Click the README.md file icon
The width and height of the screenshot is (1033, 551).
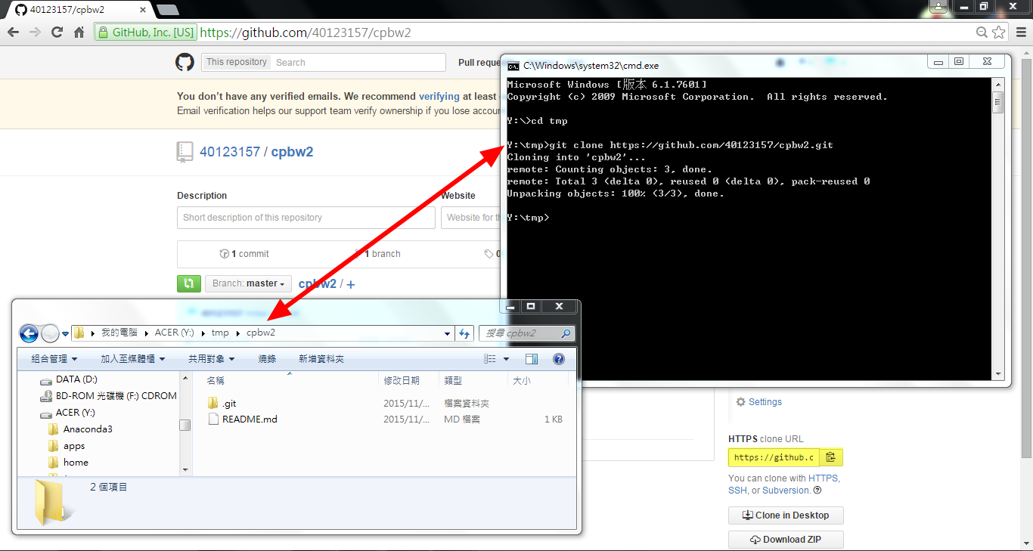213,419
